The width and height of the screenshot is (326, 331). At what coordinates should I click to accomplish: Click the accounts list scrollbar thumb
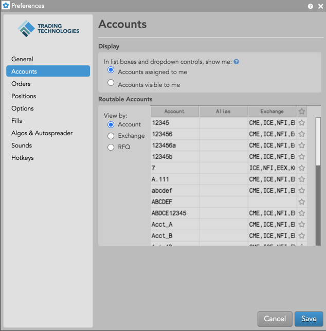[318, 141]
